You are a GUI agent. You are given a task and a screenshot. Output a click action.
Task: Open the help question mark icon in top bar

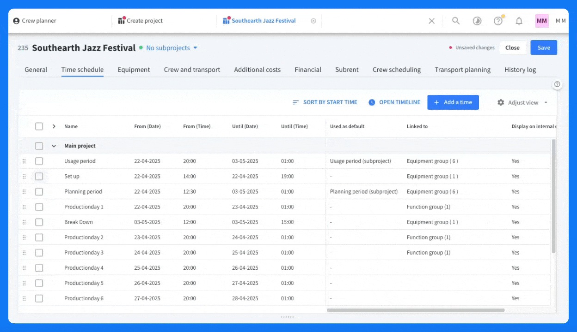[498, 21]
